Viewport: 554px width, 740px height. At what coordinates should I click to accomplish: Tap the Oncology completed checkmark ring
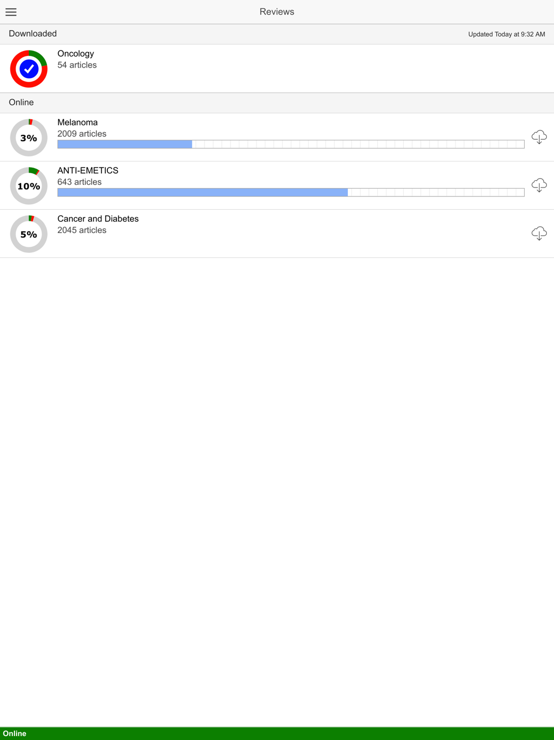pyautogui.click(x=29, y=69)
